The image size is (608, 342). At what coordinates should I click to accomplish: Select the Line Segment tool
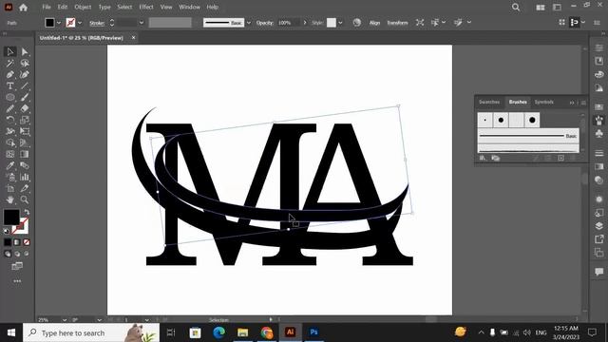coord(25,85)
